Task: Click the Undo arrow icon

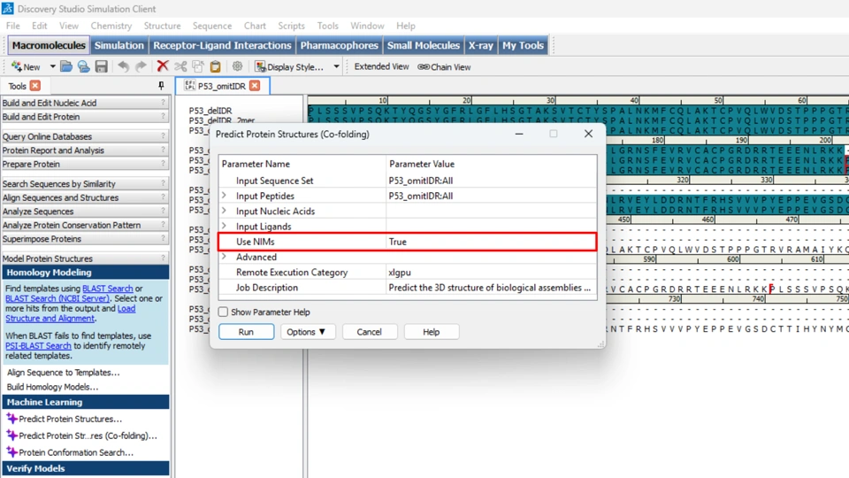Action: [x=124, y=66]
